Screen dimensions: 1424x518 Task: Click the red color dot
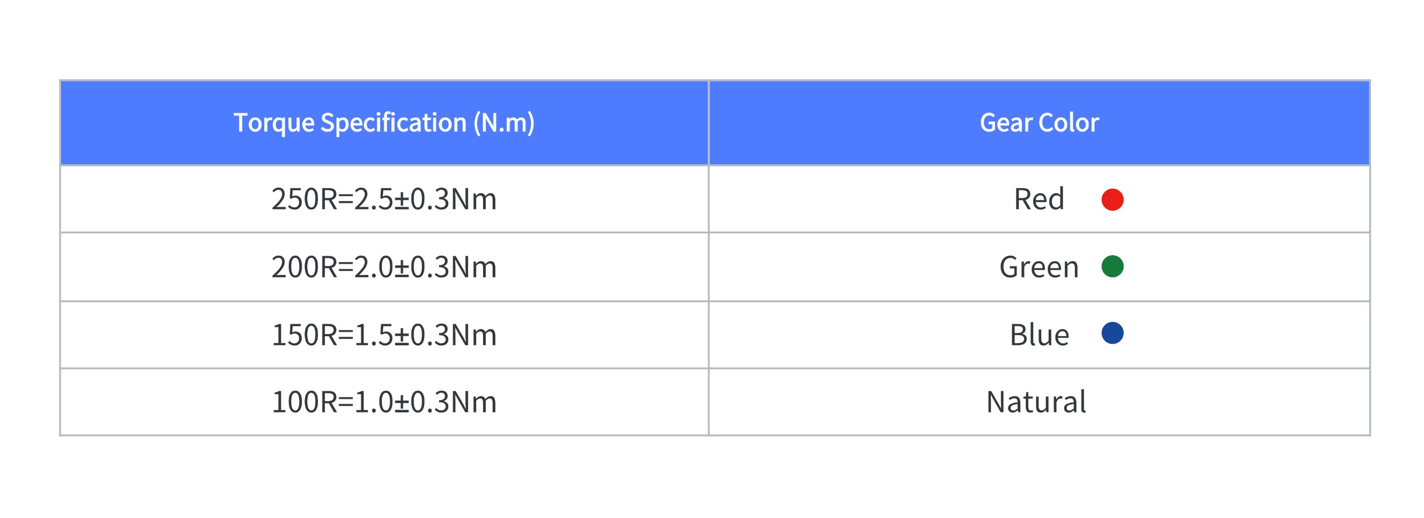pos(1111,199)
